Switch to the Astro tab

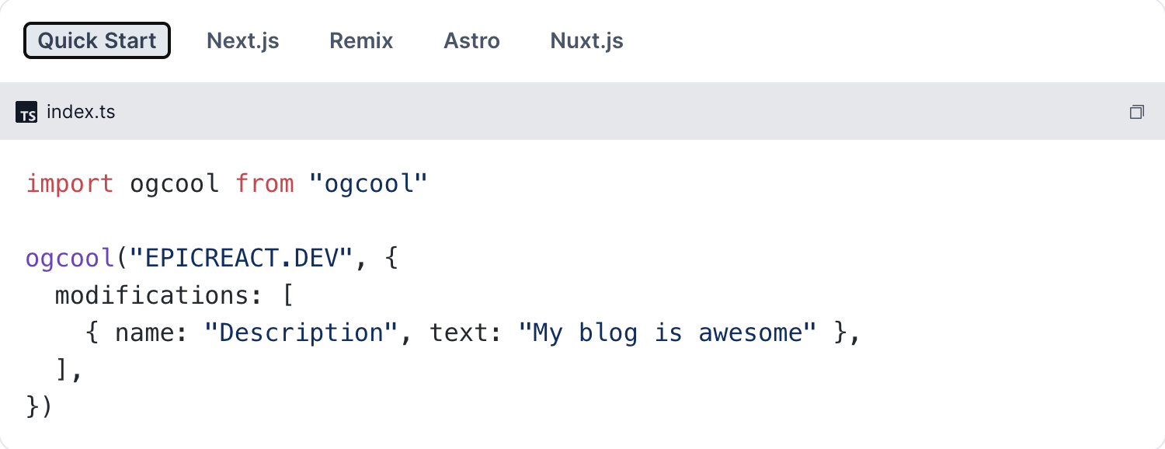coord(471,40)
